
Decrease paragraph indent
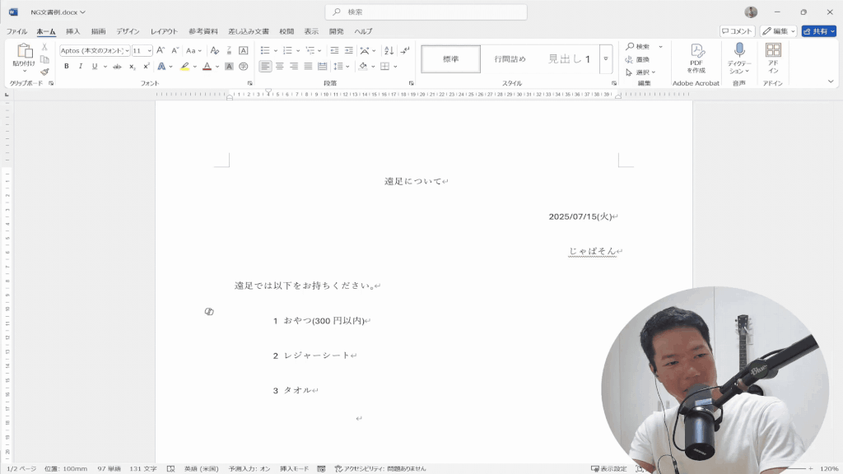click(334, 50)
